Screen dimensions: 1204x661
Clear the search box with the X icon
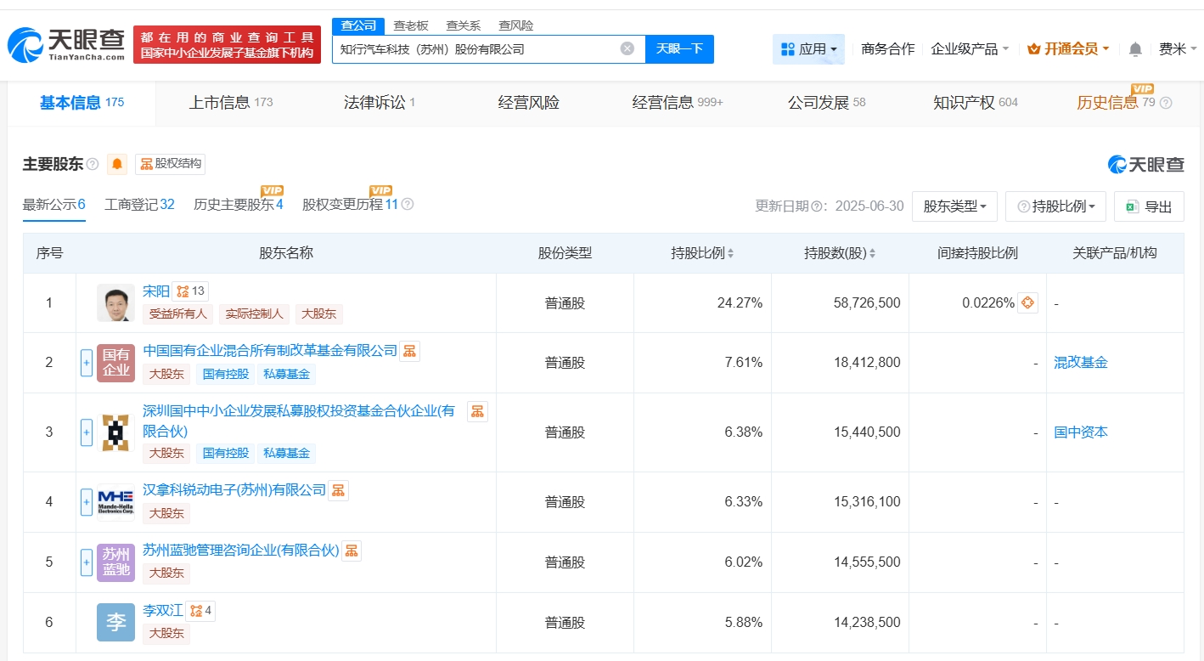(x=627, y=48)
